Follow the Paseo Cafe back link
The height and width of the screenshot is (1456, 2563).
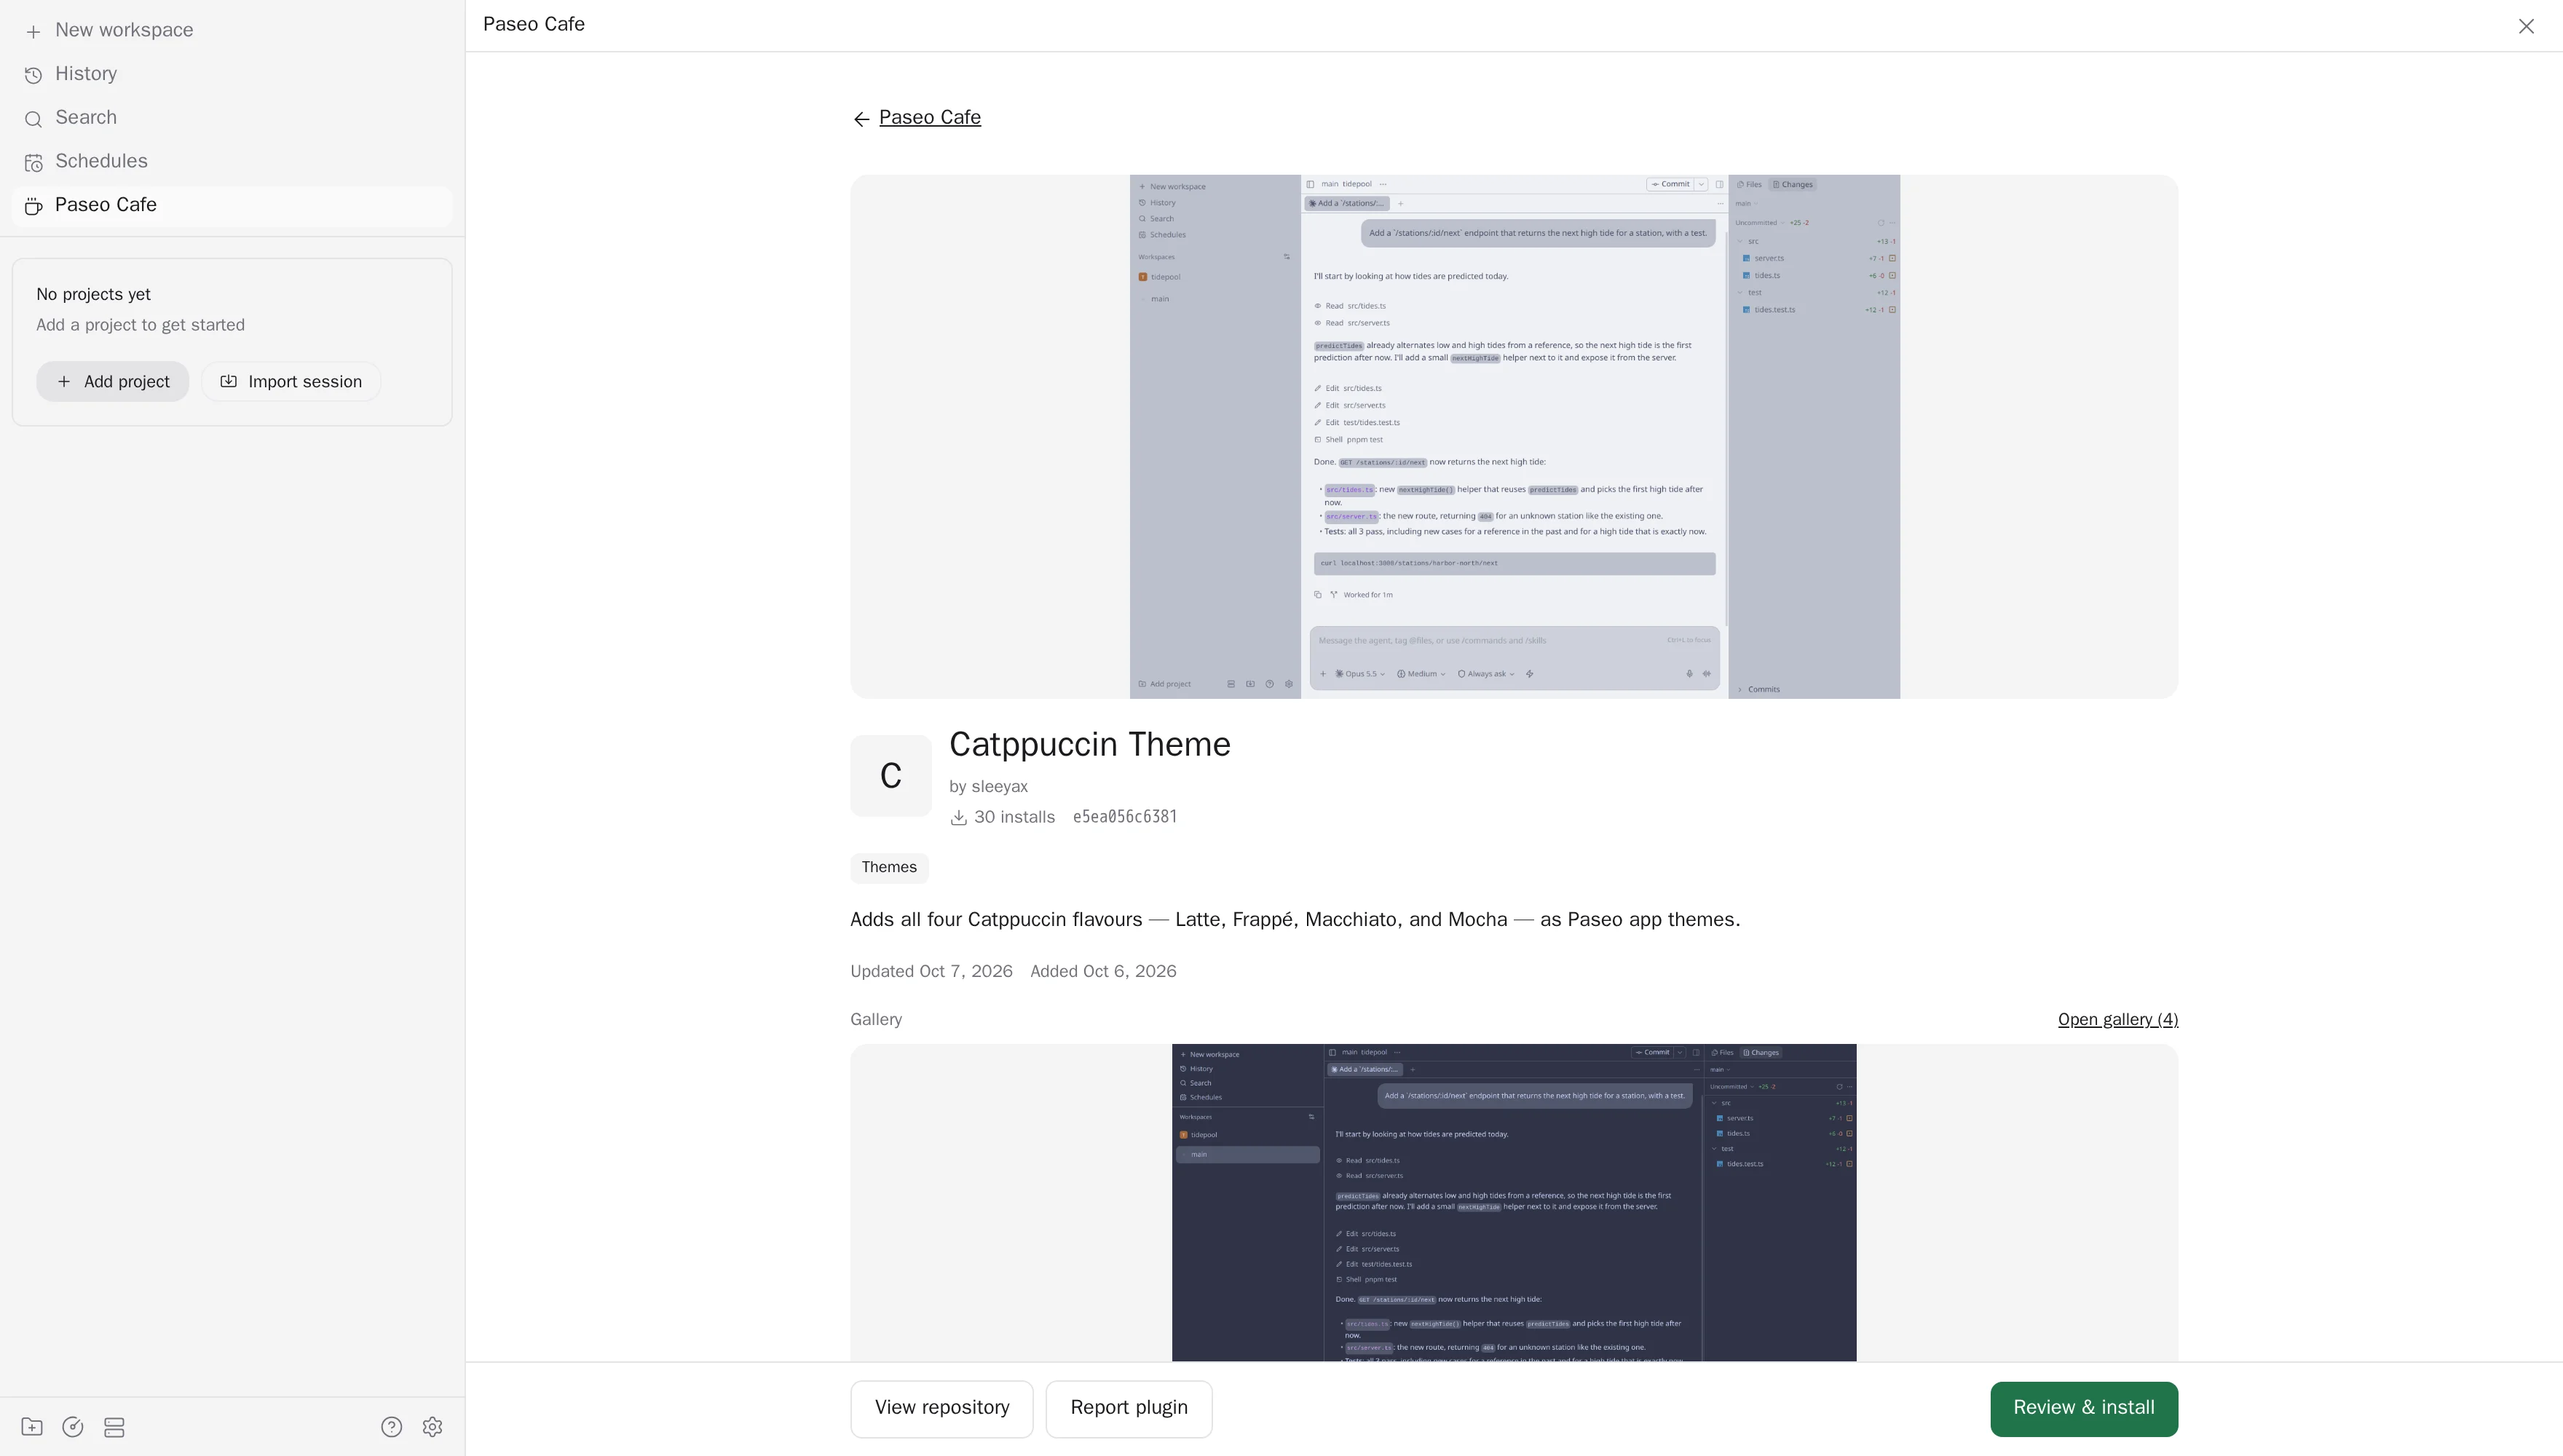point(929,118)
